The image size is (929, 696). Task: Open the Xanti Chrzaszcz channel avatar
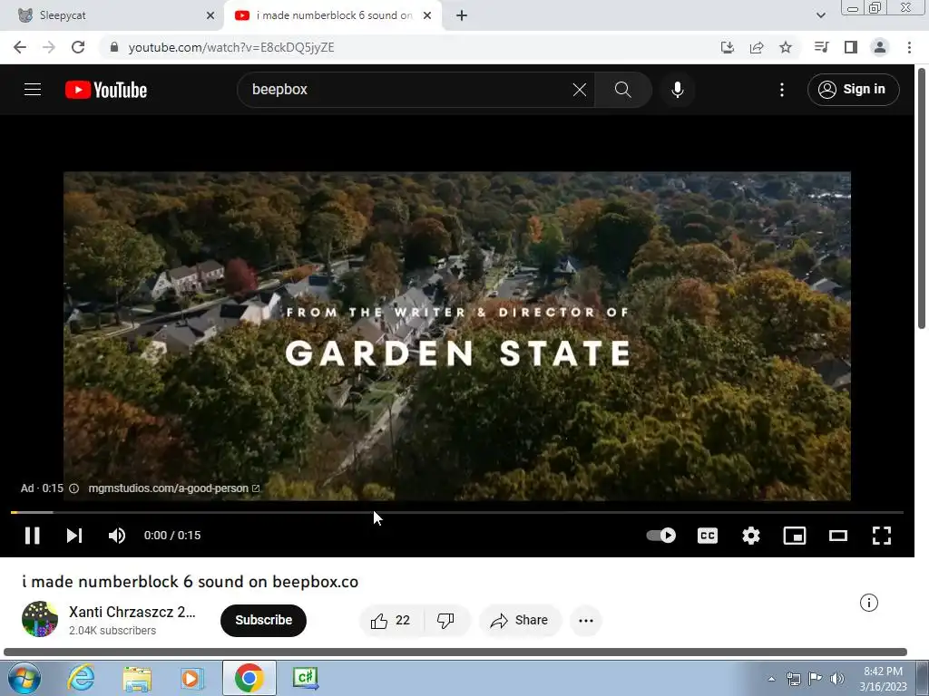coord(40,619)
